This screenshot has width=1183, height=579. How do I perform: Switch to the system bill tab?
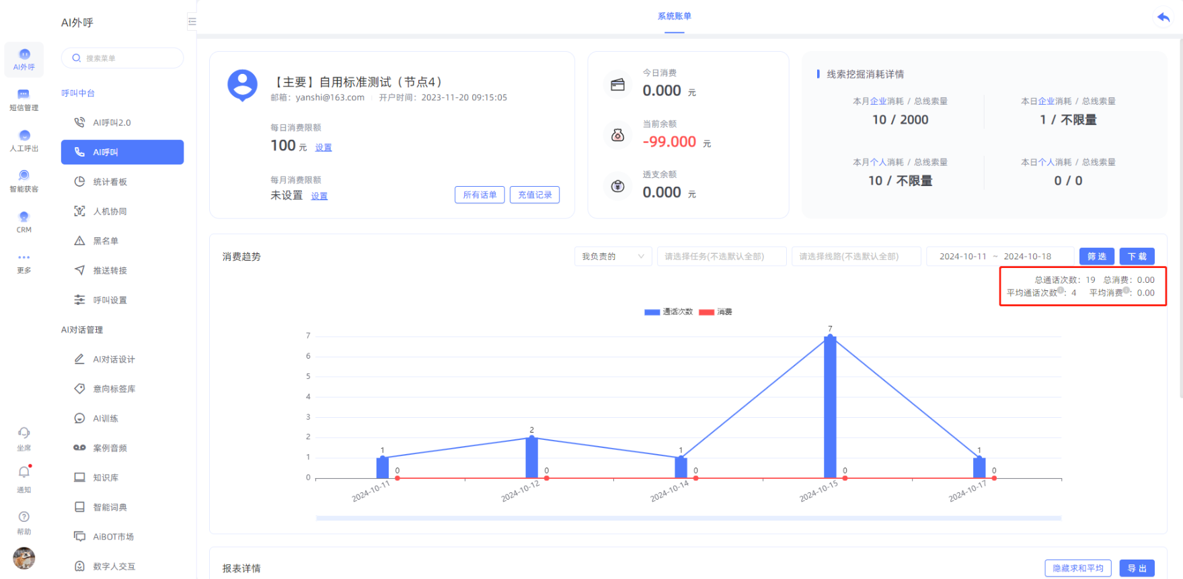click(674, 16)
